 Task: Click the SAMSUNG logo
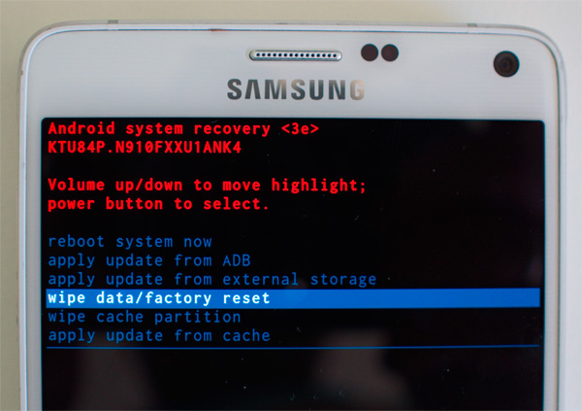tap(296, 89)
